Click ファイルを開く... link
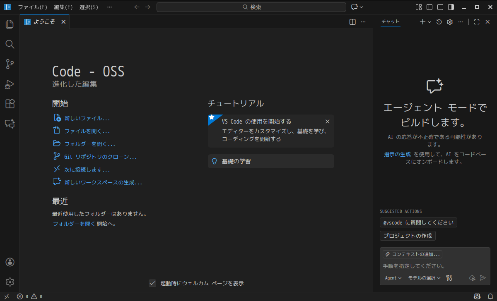 pos(82,131)
